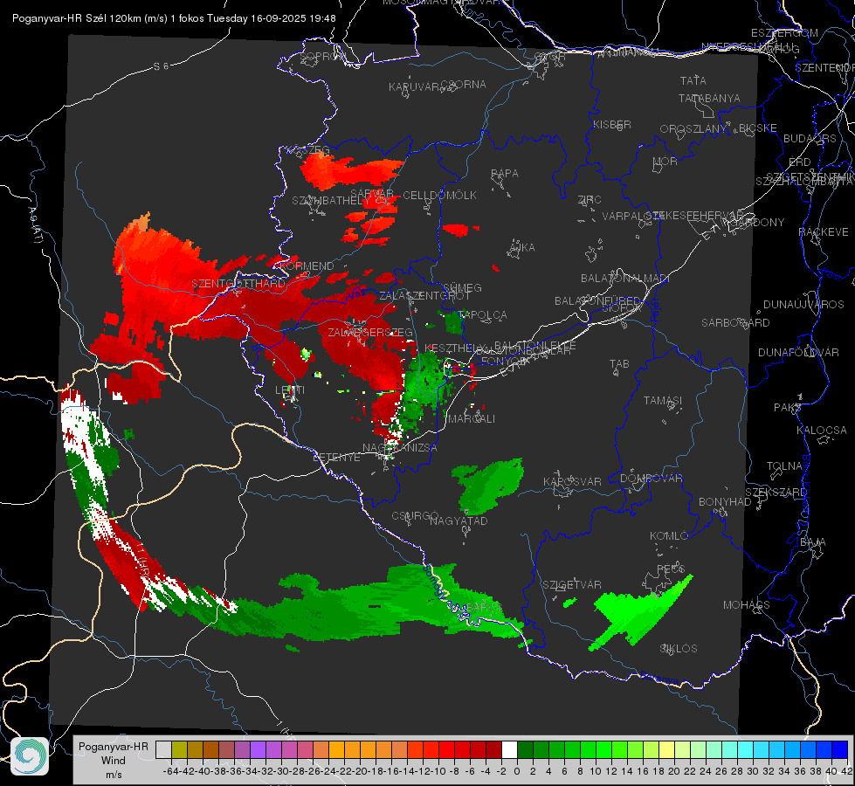Click the CELLDÖMÖLK city label
This screenshot has height=786, width=855.
439,196
